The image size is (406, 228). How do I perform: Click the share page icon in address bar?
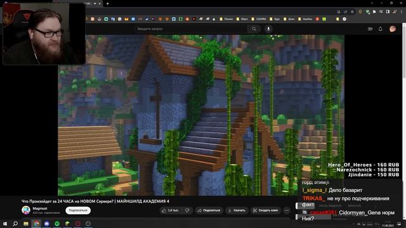(x=345, y=11)
